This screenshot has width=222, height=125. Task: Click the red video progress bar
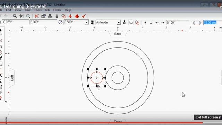click(101, 123)
